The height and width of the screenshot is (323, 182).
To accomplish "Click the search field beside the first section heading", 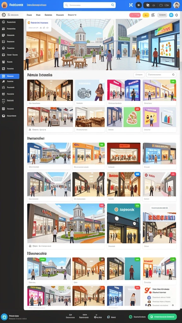I will point(161,75).
